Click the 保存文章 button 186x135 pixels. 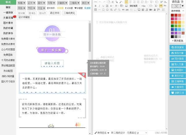pyautogui.click(x=177, y=53)
